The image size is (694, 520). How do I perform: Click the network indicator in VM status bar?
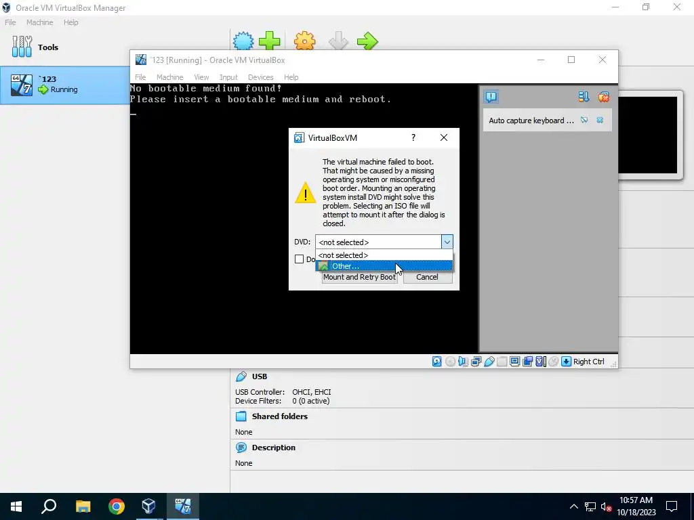(476, 362)
